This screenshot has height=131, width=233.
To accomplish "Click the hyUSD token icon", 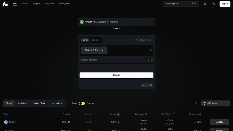I will [82, 22].
